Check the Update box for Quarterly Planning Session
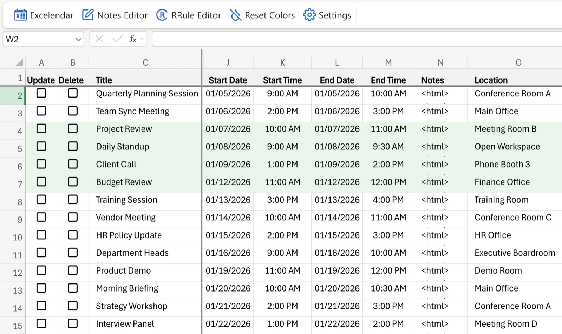 41,93
